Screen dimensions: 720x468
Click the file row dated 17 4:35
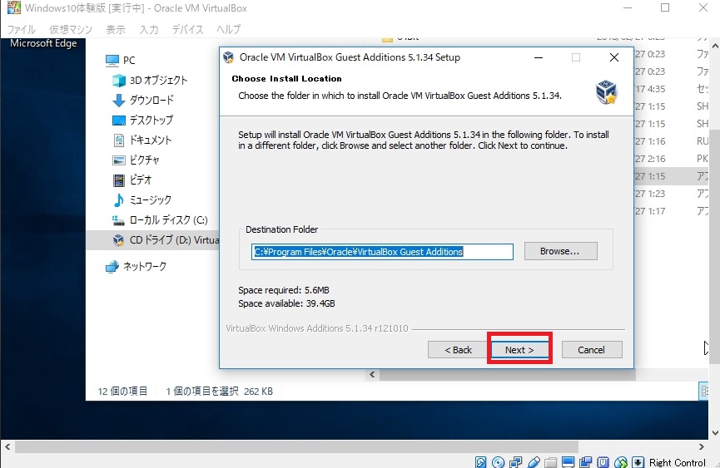pyautogui.click(x=671, y=89)
